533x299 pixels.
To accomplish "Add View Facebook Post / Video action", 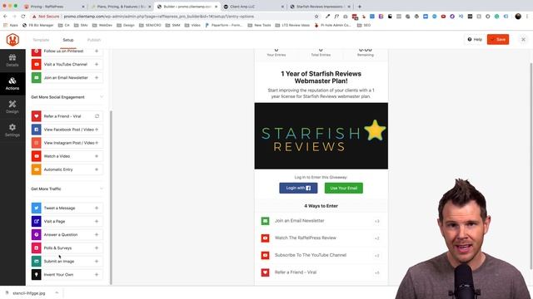I will coord(97,130).
